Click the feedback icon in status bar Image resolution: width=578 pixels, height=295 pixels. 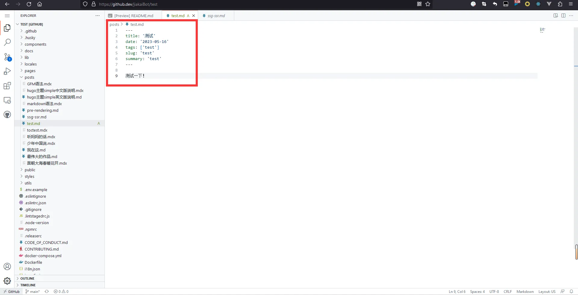pyautogui.click(x=562, y=291)
